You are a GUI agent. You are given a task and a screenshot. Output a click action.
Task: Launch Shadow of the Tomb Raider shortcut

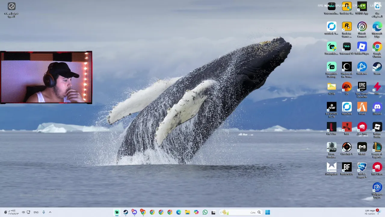tap(347, 70)
